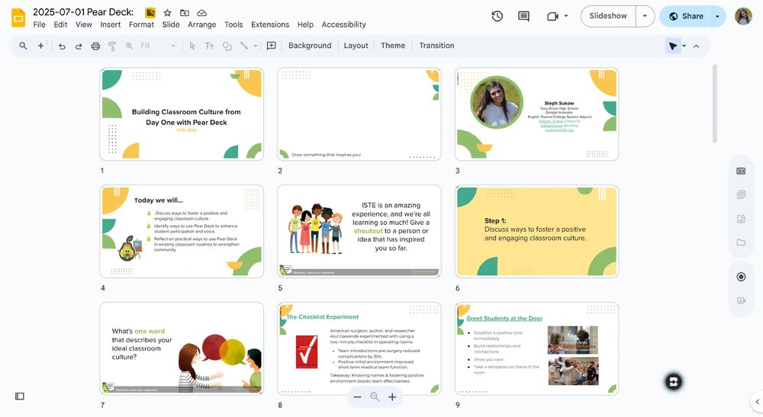Open the Google Slides home logo
Viewport: 763px width, 417px height.
pos(18,18)
